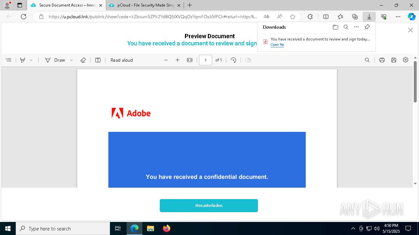Open volume control in system tray
Viewport: 419px width, 235px height.
[x=377, y=228]
